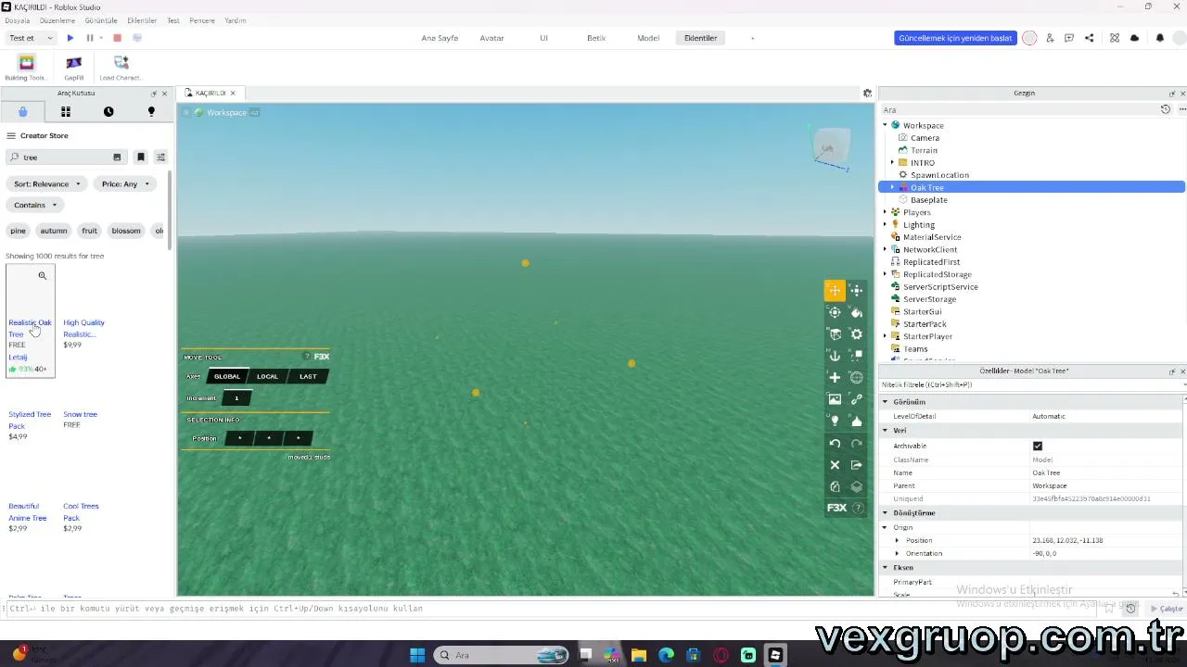The image size is (1187, 667).
Task: Click Güncellemek için yeniden başlat button
Action: pyautogui.click(x=955, y=38)
